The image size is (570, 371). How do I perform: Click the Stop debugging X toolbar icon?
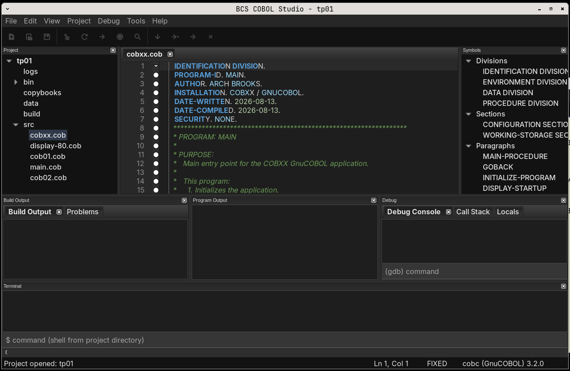[x=211, y=37]
